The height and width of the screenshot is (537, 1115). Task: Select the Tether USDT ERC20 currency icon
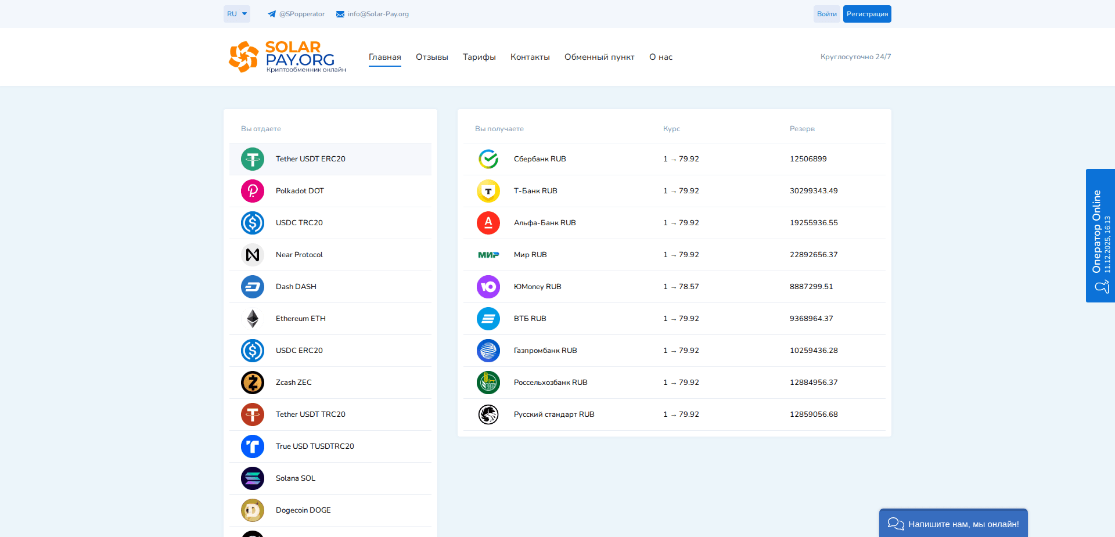[x=252, y=158]
